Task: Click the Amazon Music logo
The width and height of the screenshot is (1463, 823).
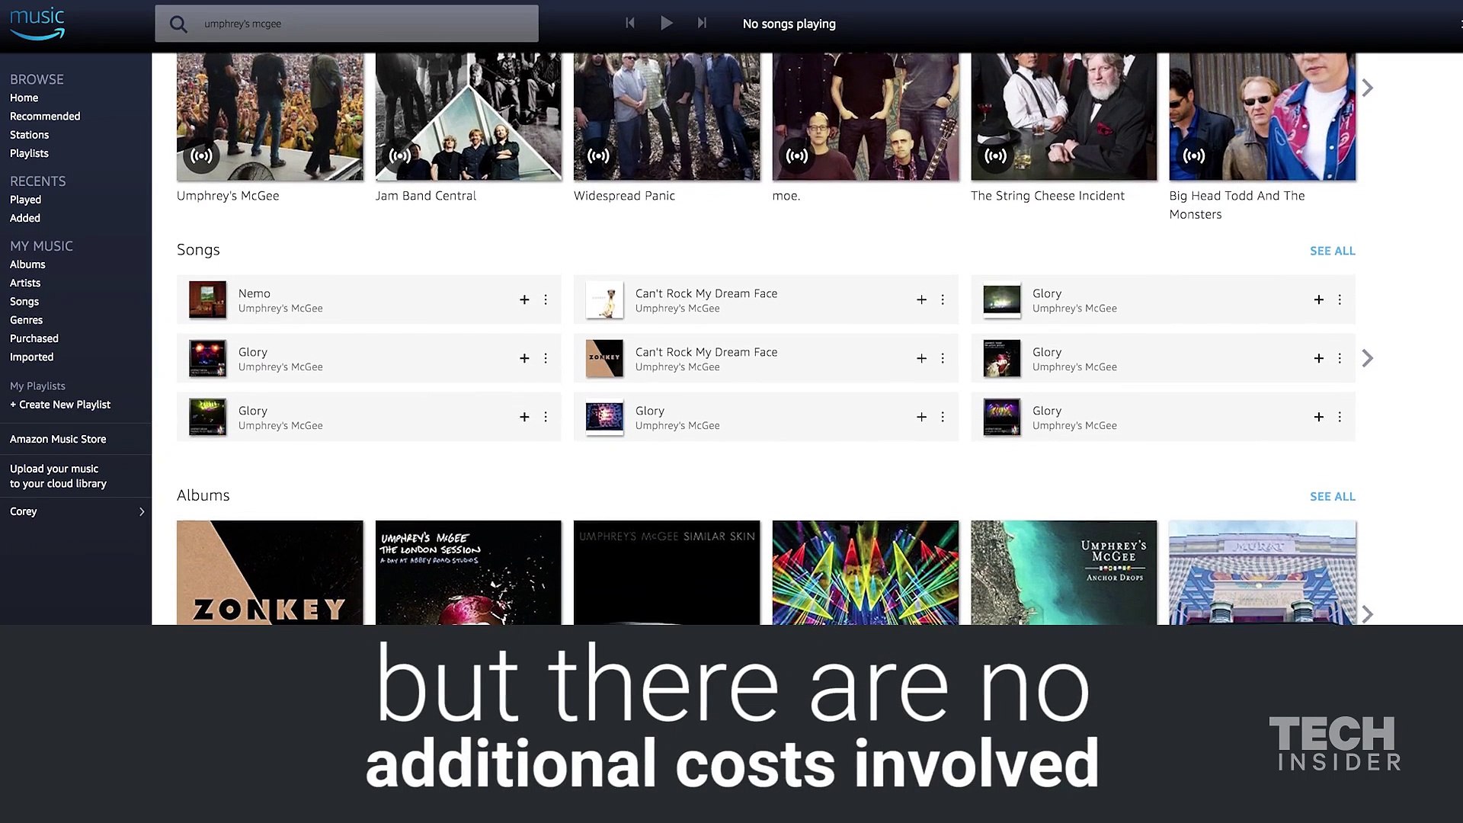Action: click(x=37, y=23)
